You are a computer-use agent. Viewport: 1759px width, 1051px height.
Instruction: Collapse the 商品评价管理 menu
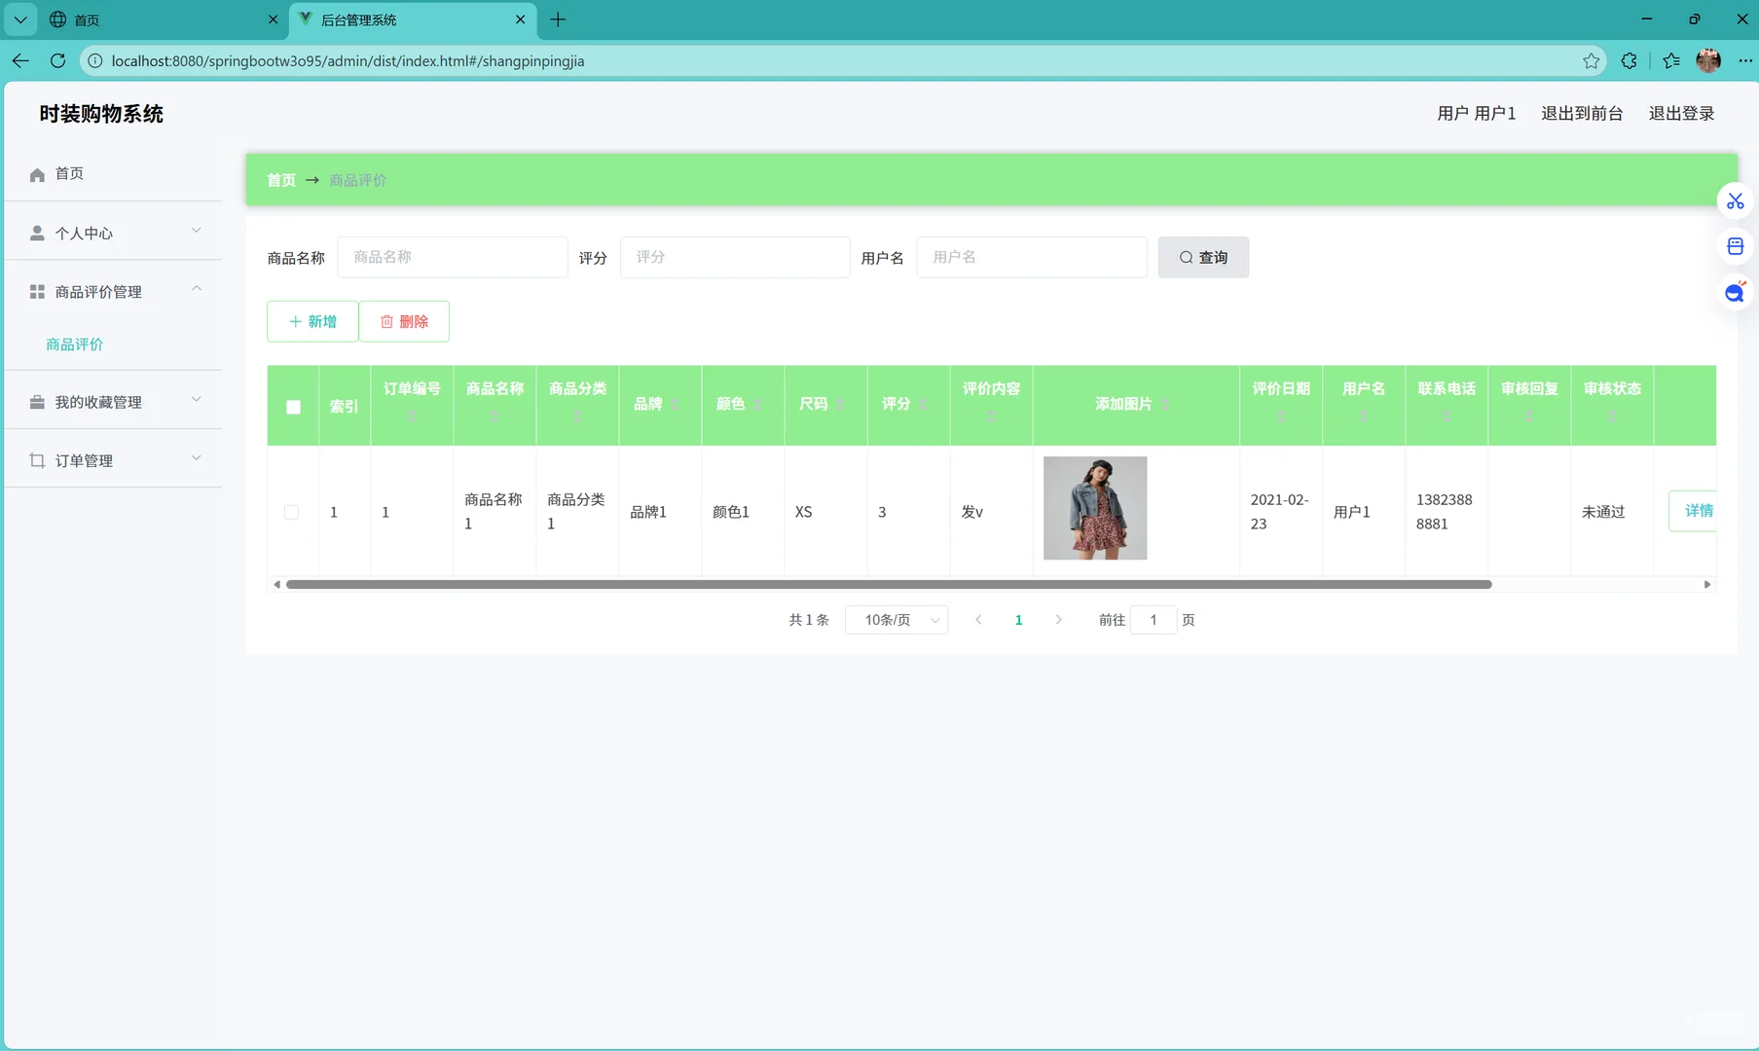point(113,291)
